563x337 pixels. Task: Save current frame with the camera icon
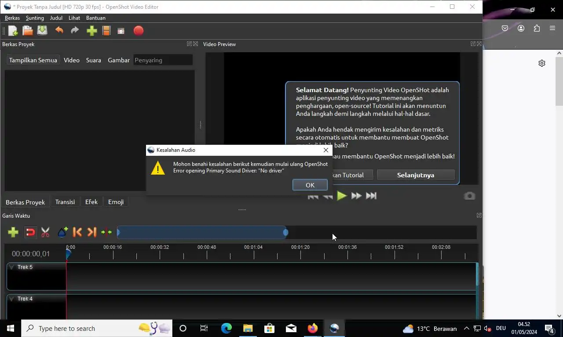click(469, 196)
